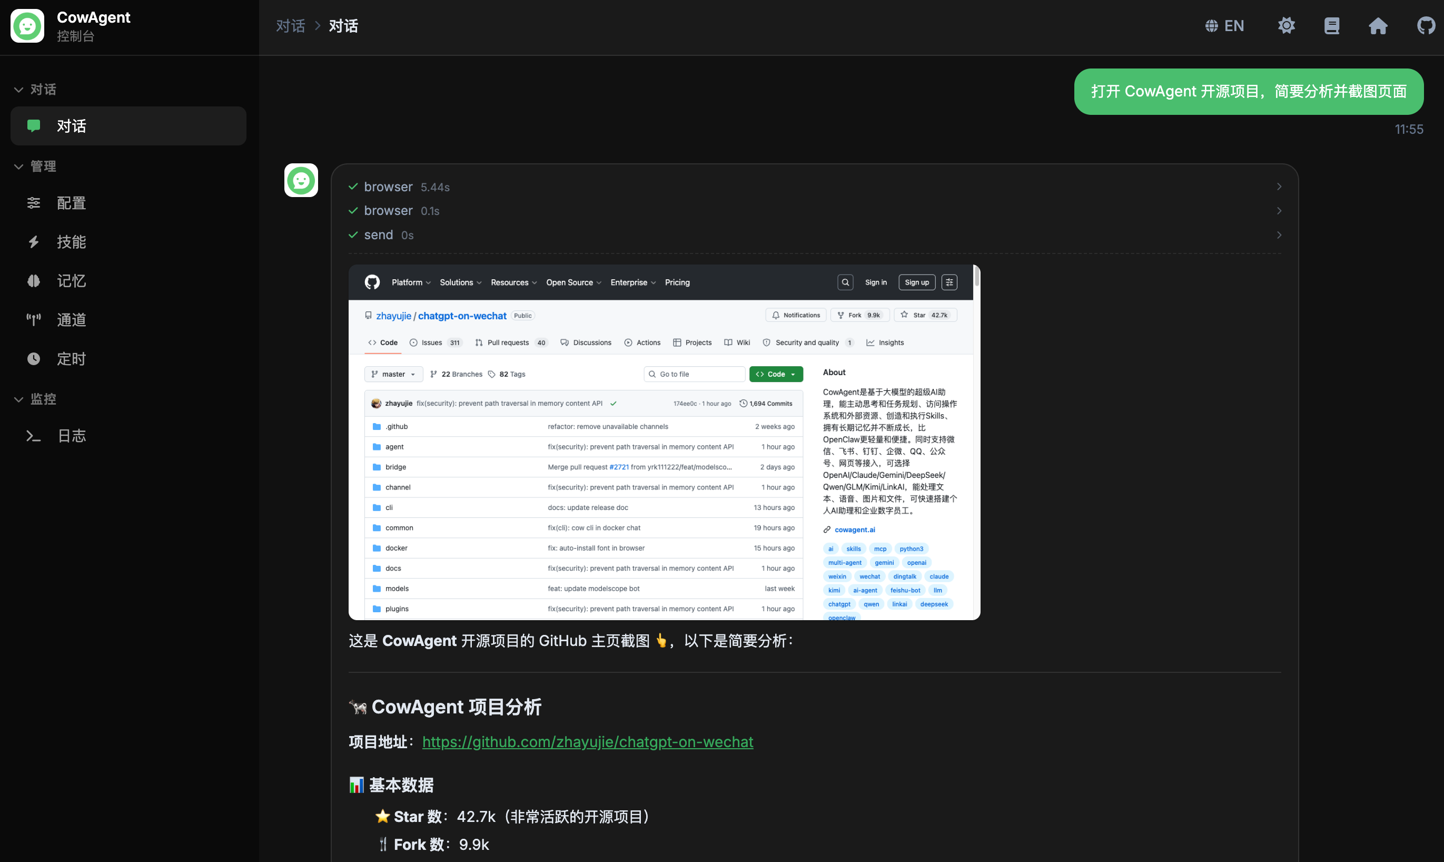Screen dimensions: 1444x862
Task: Open the 技能 skills page
Action: point(71,242)
